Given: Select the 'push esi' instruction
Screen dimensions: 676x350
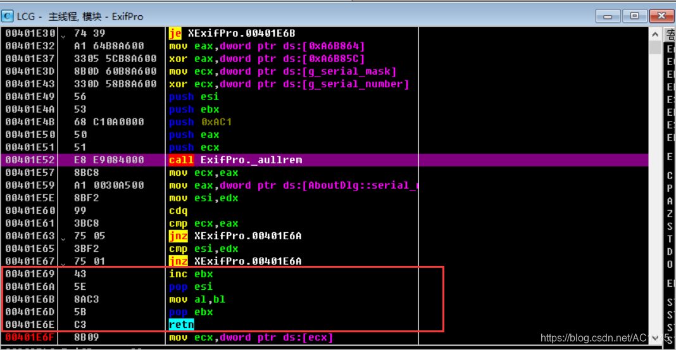Looking at the screenshot, I should [x=194, y=97].
